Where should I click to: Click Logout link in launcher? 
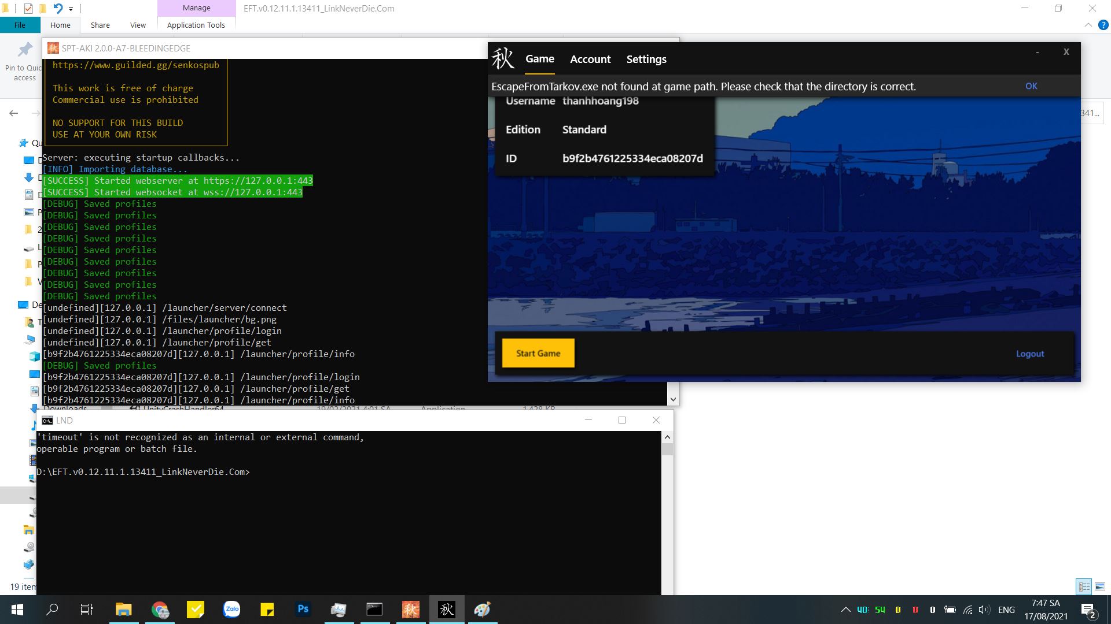point(1030,354)
